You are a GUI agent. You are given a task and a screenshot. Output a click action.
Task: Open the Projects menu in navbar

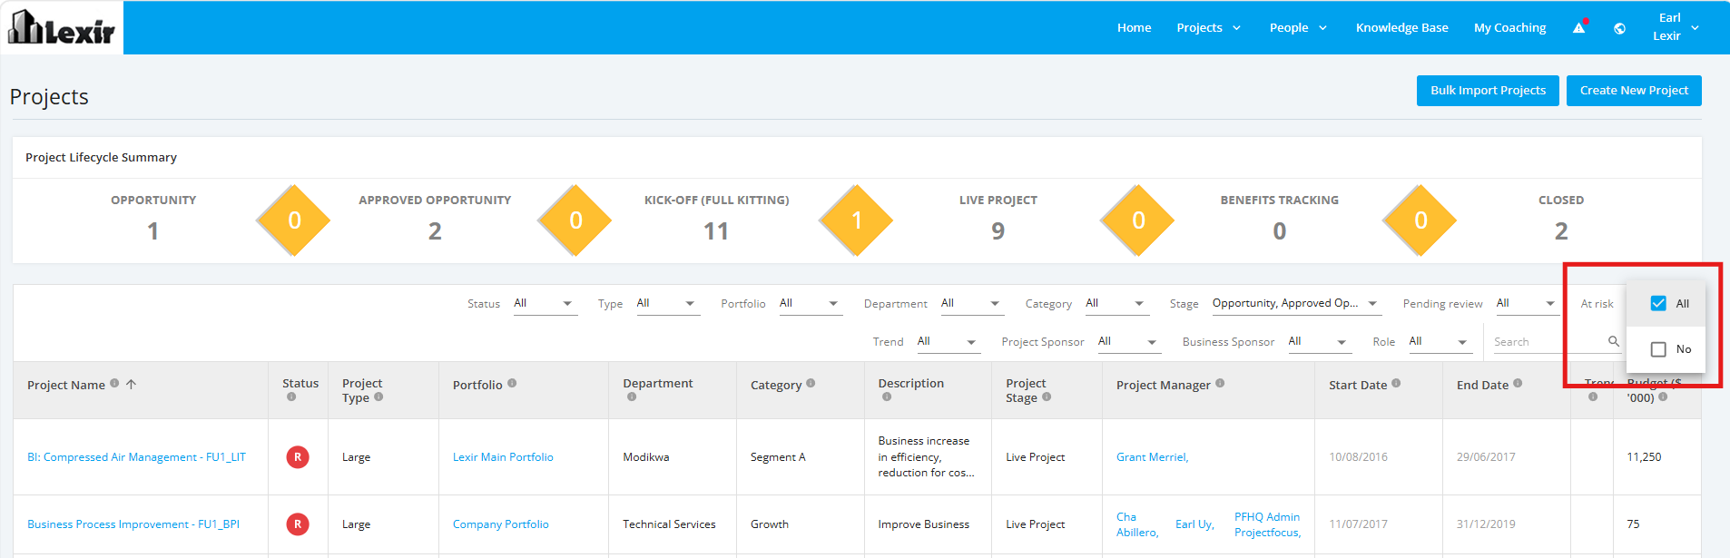point(1208,28)
